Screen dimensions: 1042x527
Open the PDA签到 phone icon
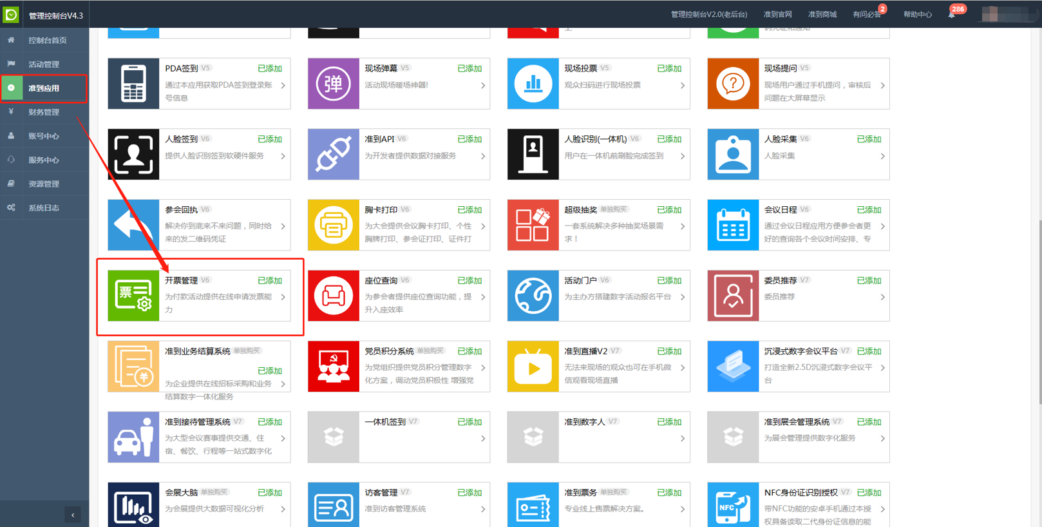tap(133, 84)
